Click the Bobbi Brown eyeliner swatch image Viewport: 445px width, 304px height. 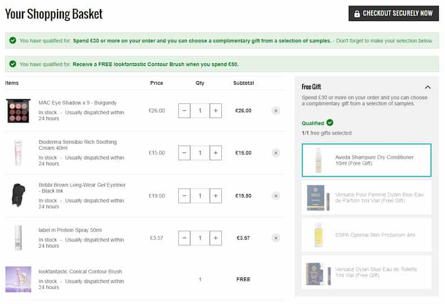[18, 195]
